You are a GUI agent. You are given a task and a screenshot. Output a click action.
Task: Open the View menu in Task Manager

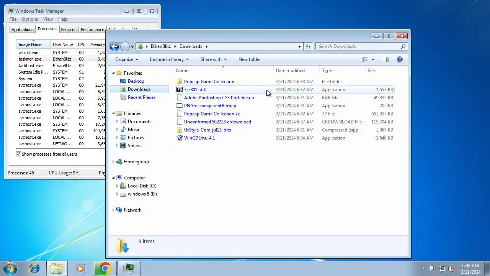click(x=48, y=19)
